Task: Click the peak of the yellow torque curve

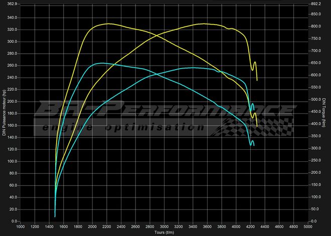Action: (x=107, y=24)
